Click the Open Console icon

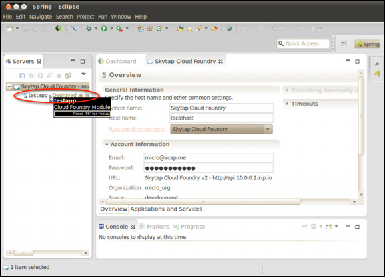[x=329, y=227]
